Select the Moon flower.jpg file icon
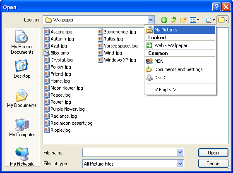The height and width of the screenshot is (173, 233). coord(47,88)
